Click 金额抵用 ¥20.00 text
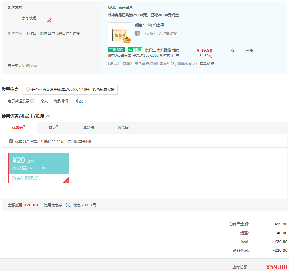This screenshot has height=271, width=289. pos(23,205)
